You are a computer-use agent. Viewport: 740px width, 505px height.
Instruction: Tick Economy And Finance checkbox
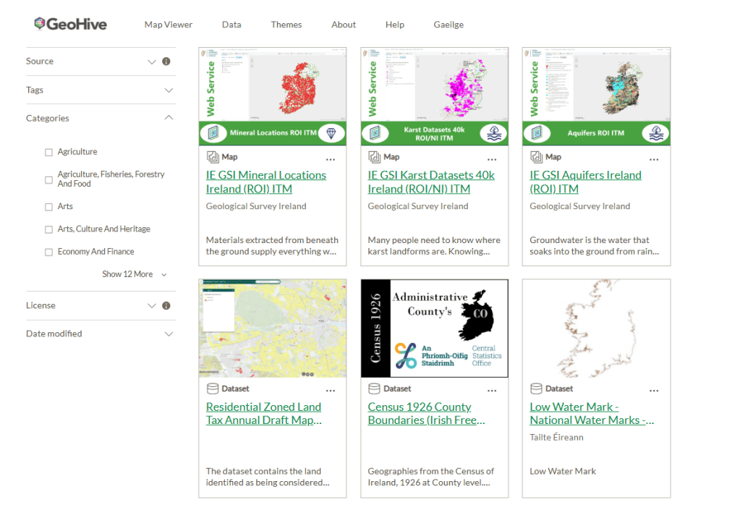pos(48,252)
